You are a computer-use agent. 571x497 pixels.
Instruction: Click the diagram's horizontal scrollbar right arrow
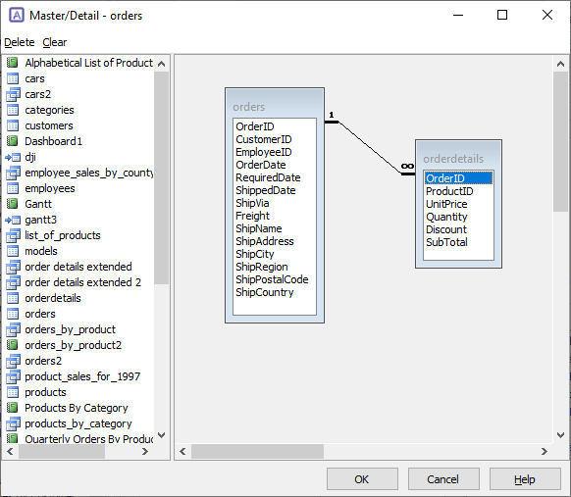point(545,452)
